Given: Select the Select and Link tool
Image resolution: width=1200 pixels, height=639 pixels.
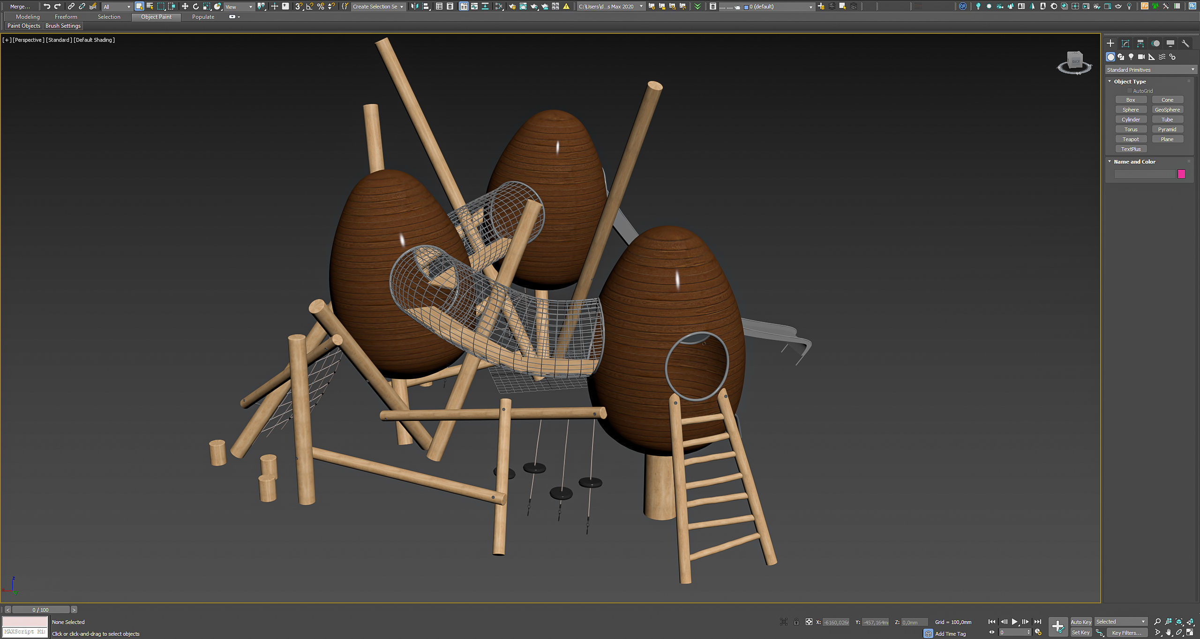Looking at the screenshot, I should (x=71, y=6).
